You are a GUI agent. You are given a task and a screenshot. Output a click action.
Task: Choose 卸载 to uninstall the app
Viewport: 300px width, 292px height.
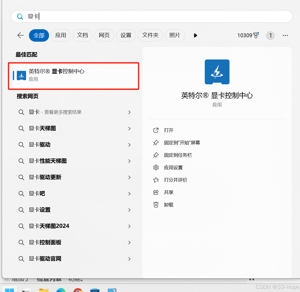[169, 205]
